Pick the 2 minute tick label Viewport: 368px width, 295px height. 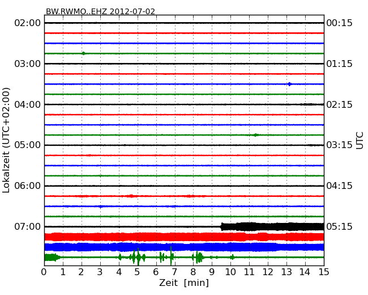click(x=82, y=272)
